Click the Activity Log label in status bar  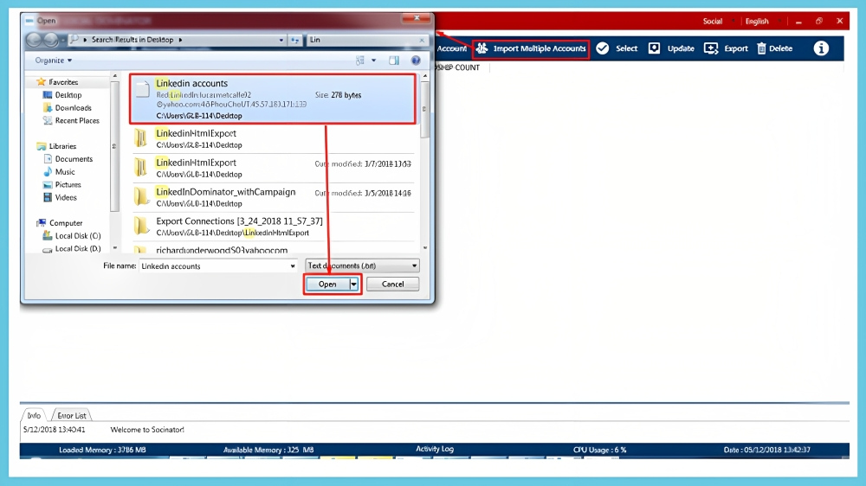pos(435,449)
